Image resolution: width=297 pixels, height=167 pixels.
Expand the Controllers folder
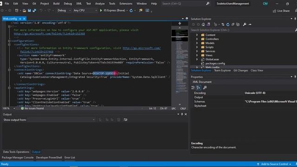[x=197, y=39]
